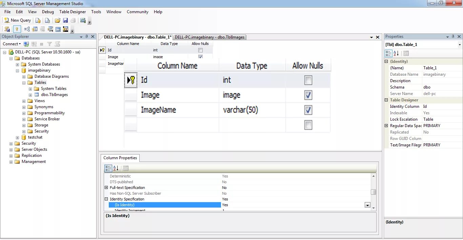Expand the dbo.TblImages table node
This screenshot has width=463, height=240.
(x=30, y=95)
